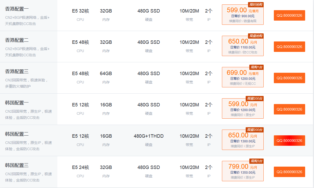
Task: Click the 限量抢购 promotion tag
Action: 256,36
